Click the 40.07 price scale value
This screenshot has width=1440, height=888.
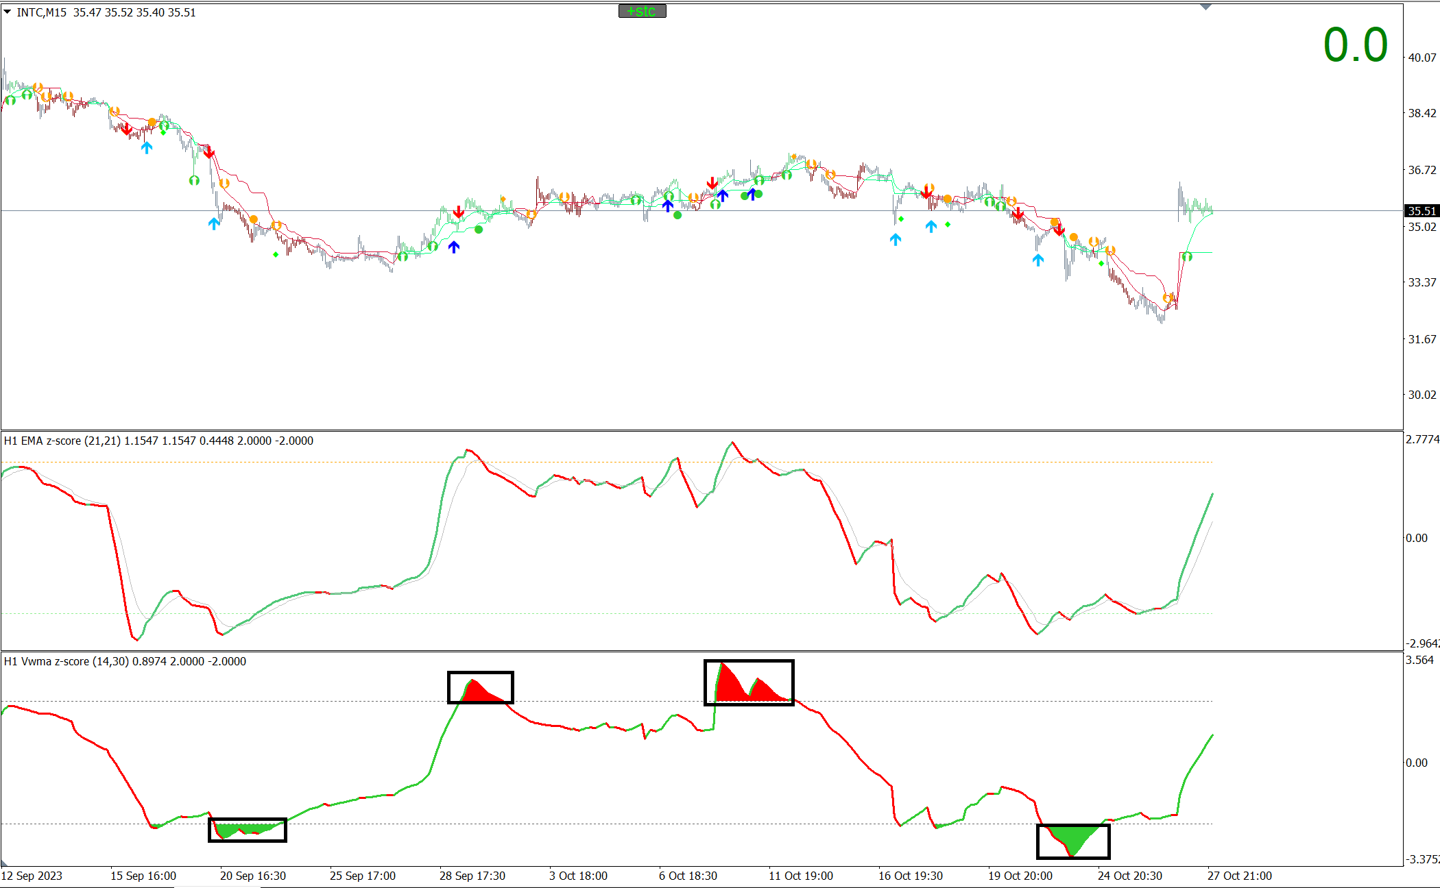click(x=1421, y=58)
